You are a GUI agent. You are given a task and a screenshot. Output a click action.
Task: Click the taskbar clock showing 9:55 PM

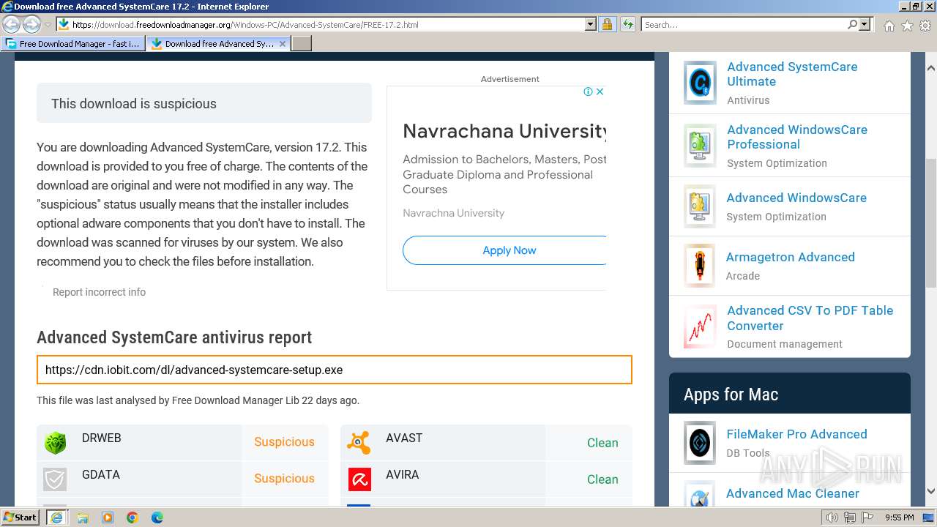[900, 517]
